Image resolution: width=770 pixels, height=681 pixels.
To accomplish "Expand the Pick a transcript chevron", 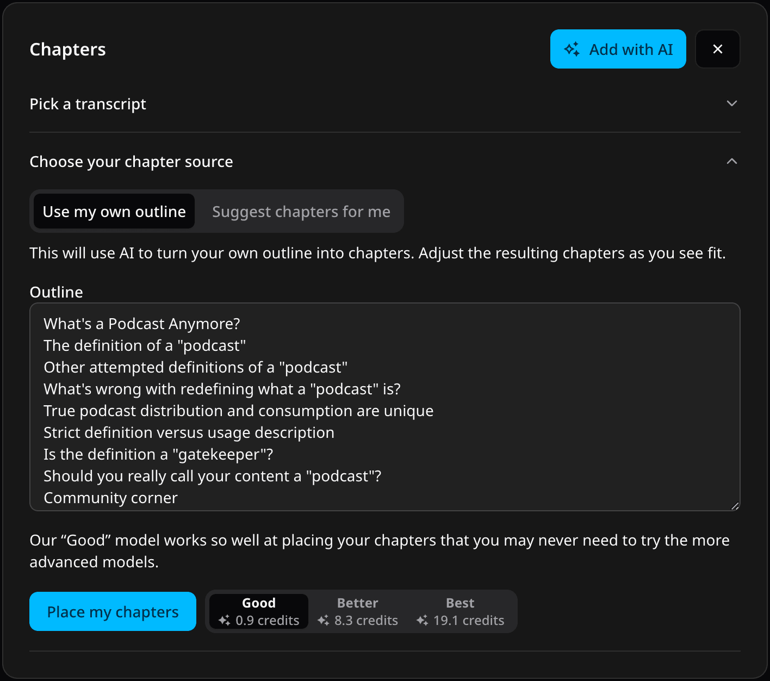I will click(731, 103).
